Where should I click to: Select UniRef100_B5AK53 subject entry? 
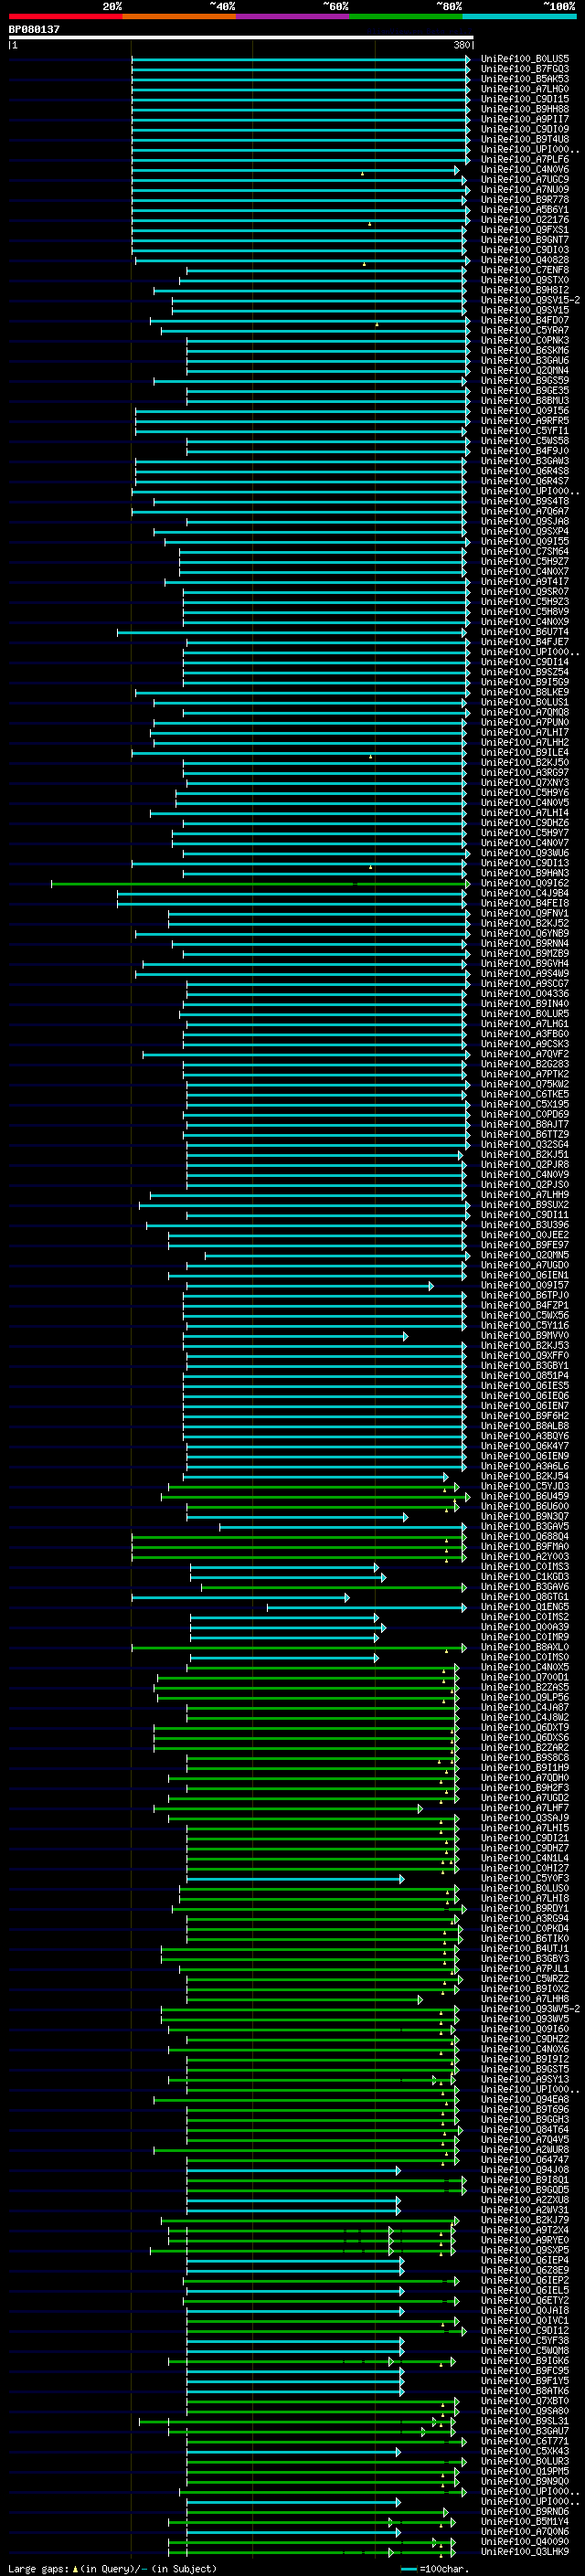click(x=524, y=79)
